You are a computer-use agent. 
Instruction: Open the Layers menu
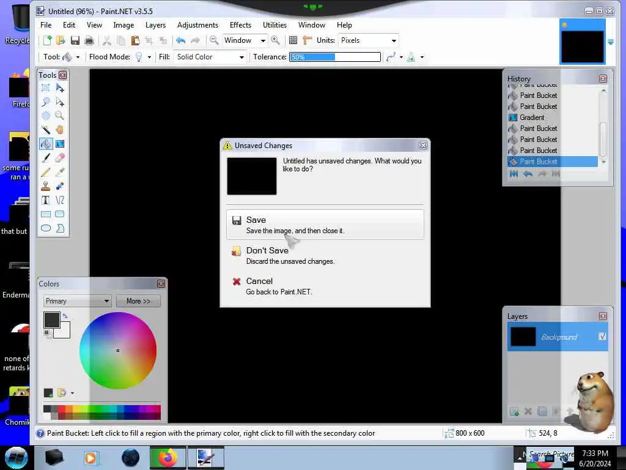(155, 24)
